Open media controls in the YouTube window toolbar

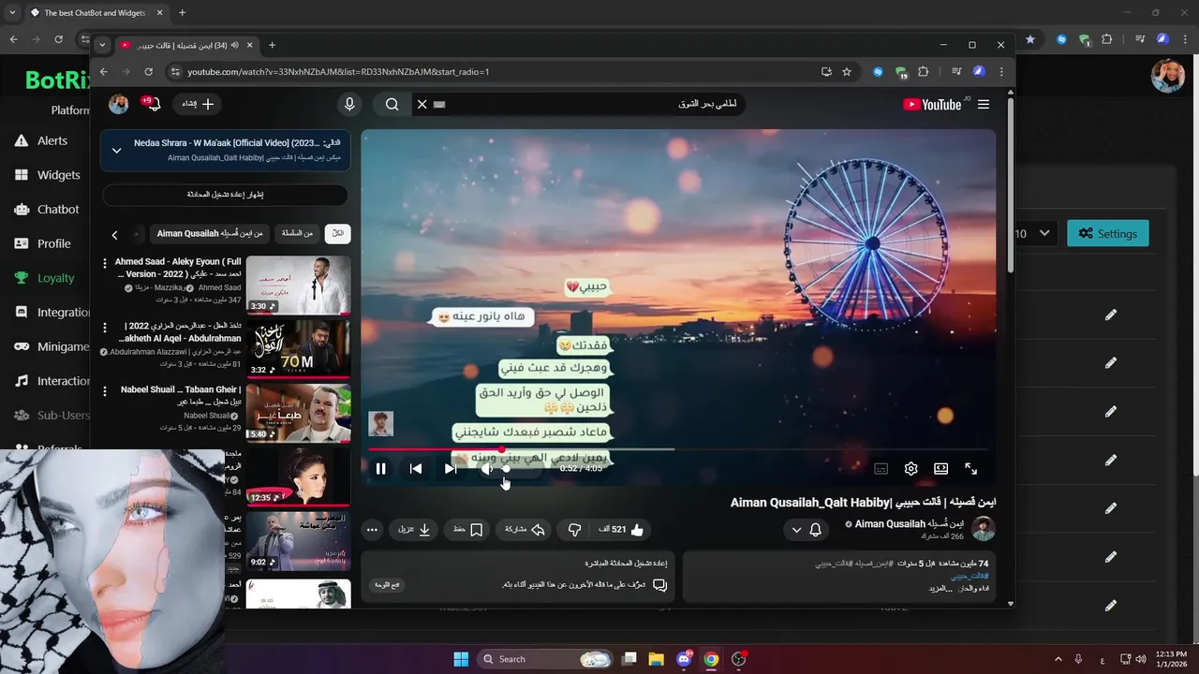(x=956, y=71)
